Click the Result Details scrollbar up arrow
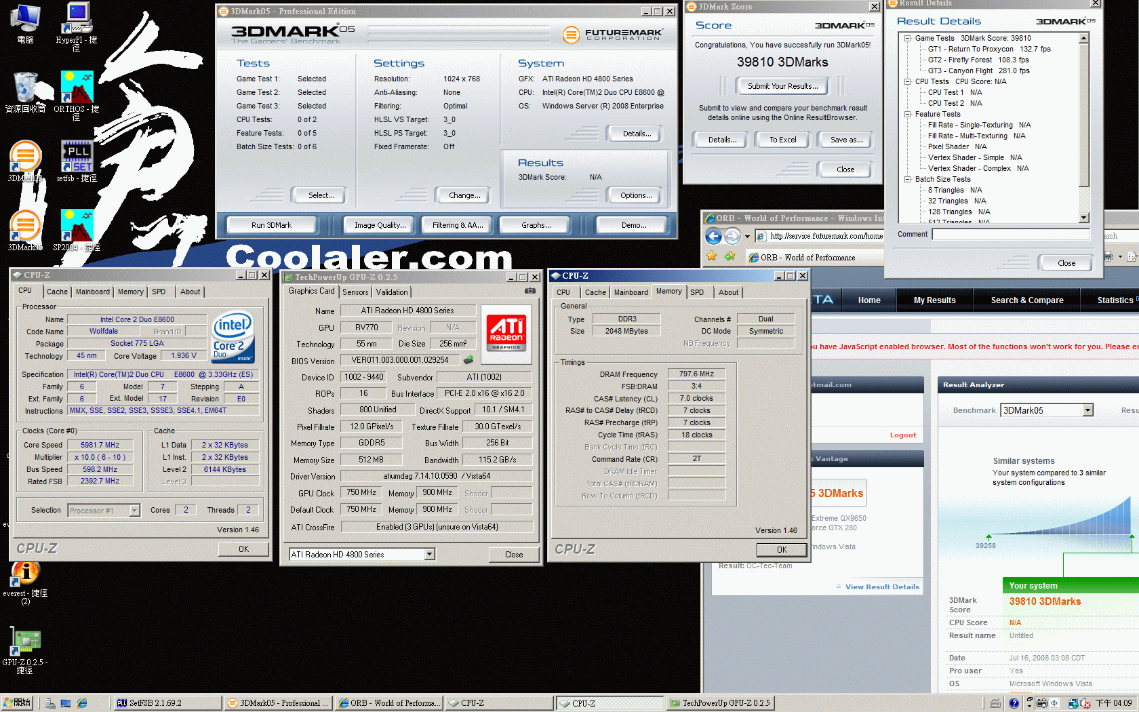The width and height of the screenshot is (1139, 712). (1084, 38)
